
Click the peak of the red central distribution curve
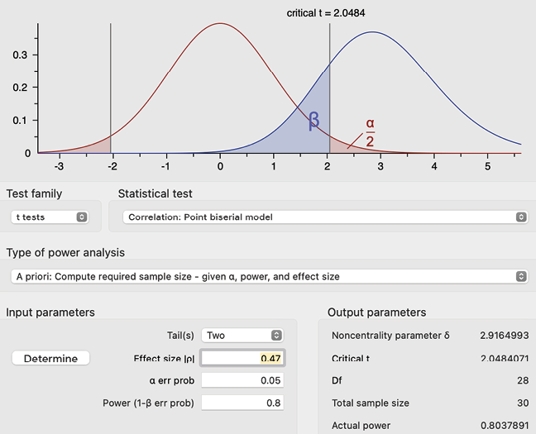coord(219,24)
